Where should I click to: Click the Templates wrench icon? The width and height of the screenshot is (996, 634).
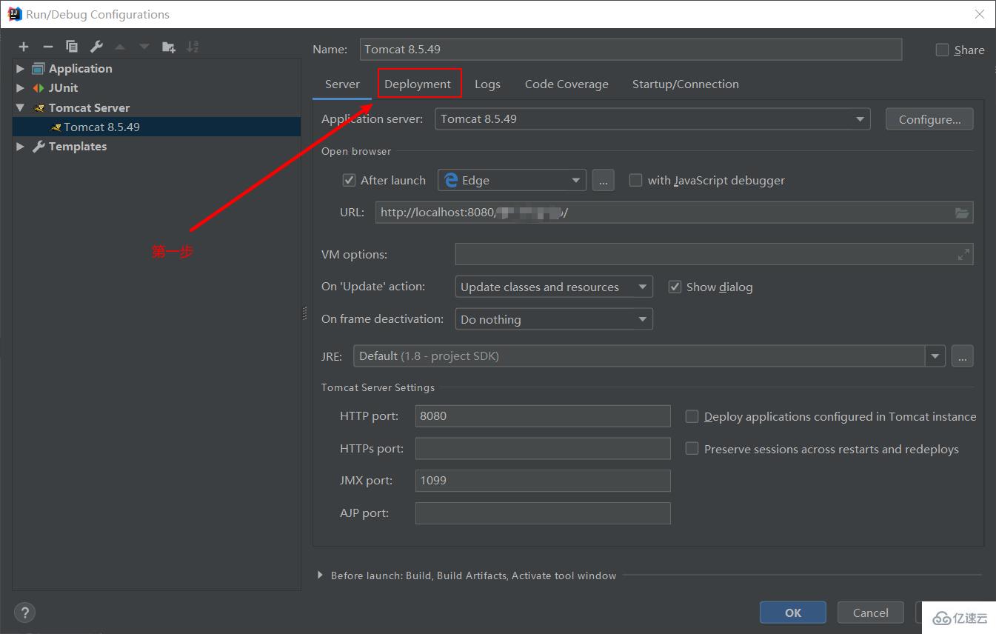[x=39, y=147]
